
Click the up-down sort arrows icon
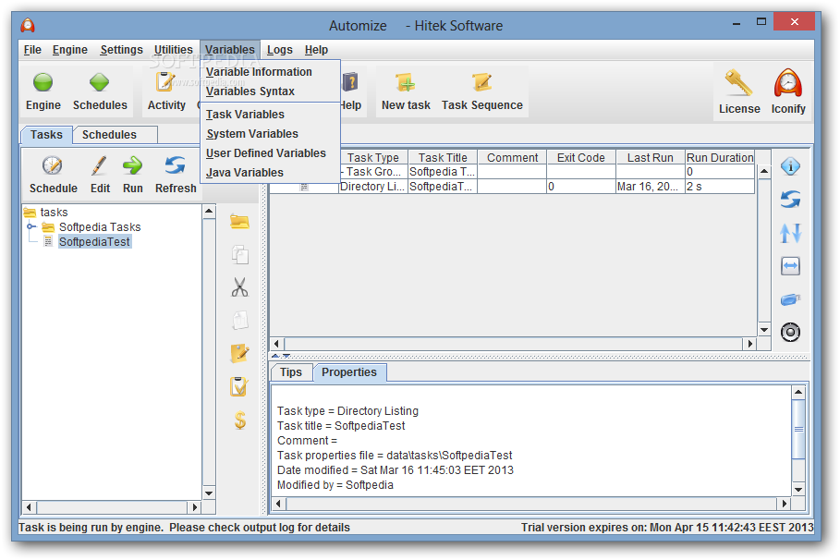790,233
